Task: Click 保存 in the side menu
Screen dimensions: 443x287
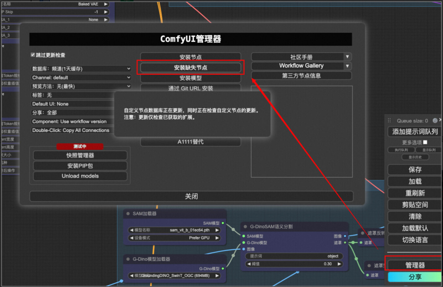Action: (415, 169)
